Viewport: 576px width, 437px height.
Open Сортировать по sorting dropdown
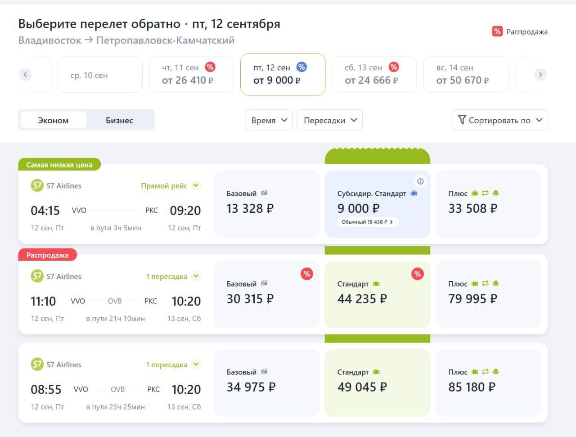pos(500,120)
